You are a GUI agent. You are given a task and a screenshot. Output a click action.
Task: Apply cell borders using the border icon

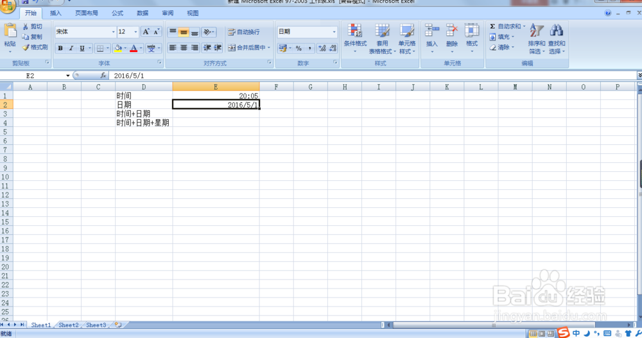click(x=100, y=48)
